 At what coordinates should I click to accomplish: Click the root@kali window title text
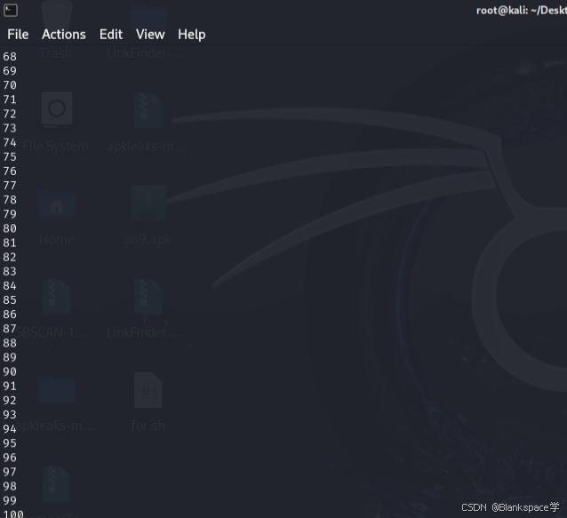522,11
